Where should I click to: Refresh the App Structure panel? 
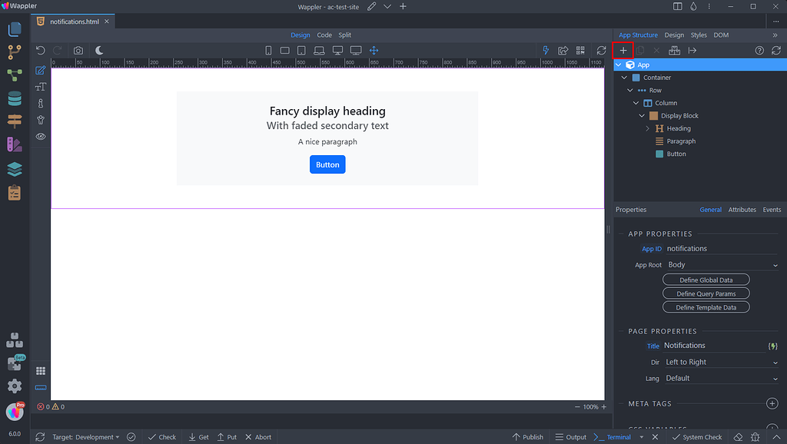click(x=775, y=50)
